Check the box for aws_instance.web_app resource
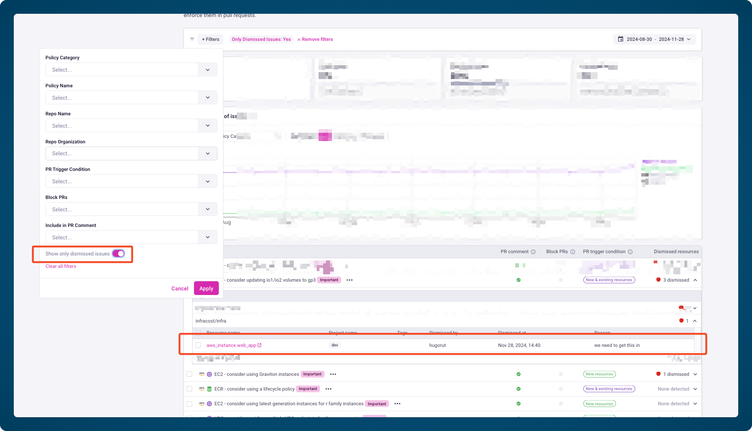752x431 pixels. (x=198, y=345)
